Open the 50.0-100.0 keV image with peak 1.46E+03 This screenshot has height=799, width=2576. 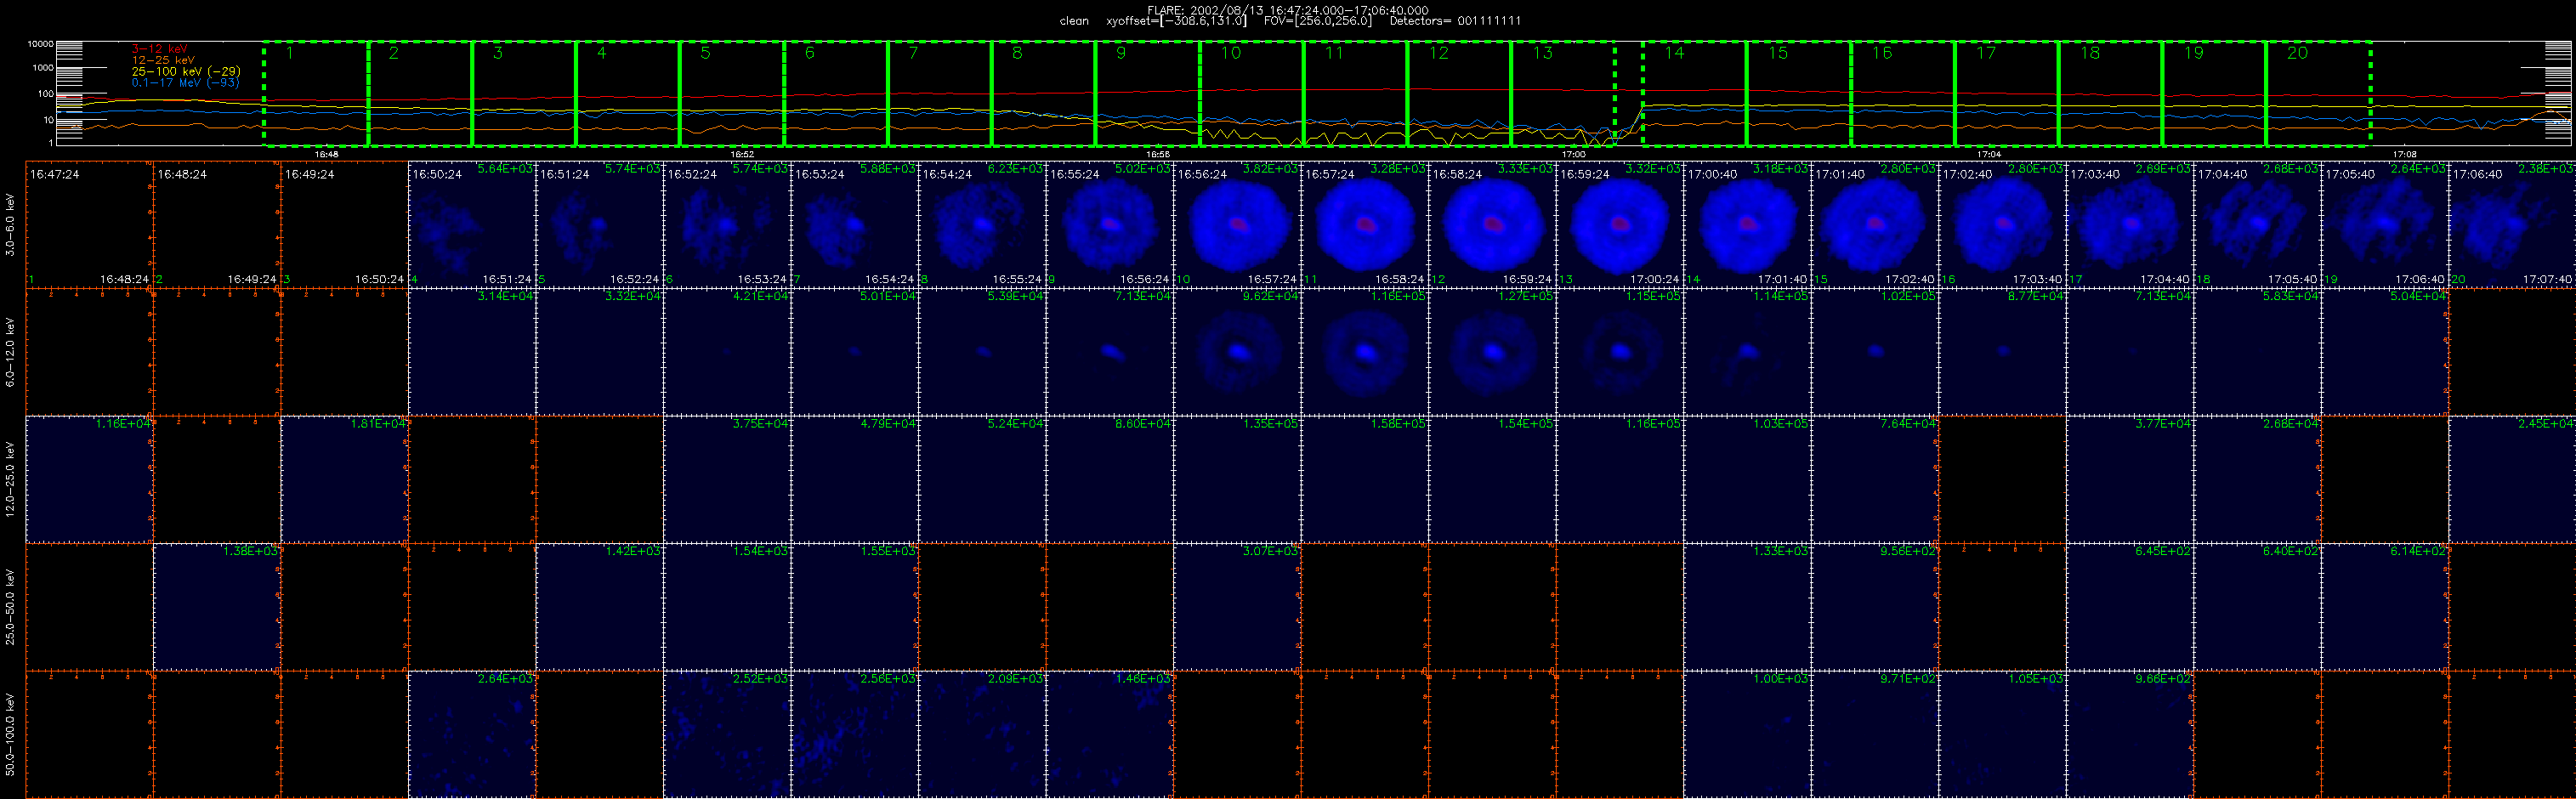click(x=1110, y=735)
